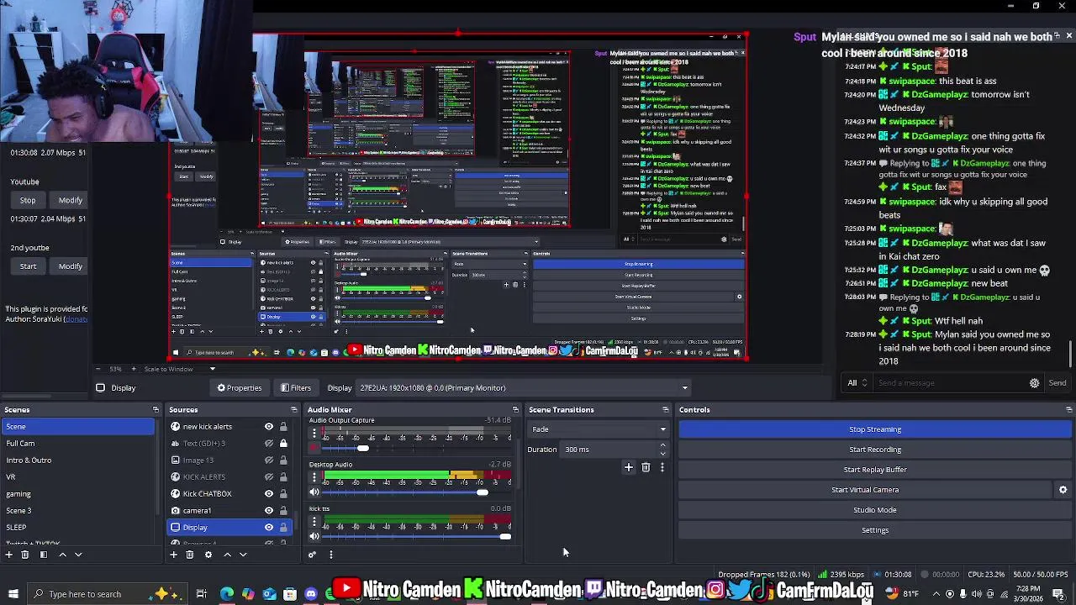Image resolution: width=1076 pixels, height=605 pixels.
Task: Click the Send a message input field
Action: pos(950,383)
